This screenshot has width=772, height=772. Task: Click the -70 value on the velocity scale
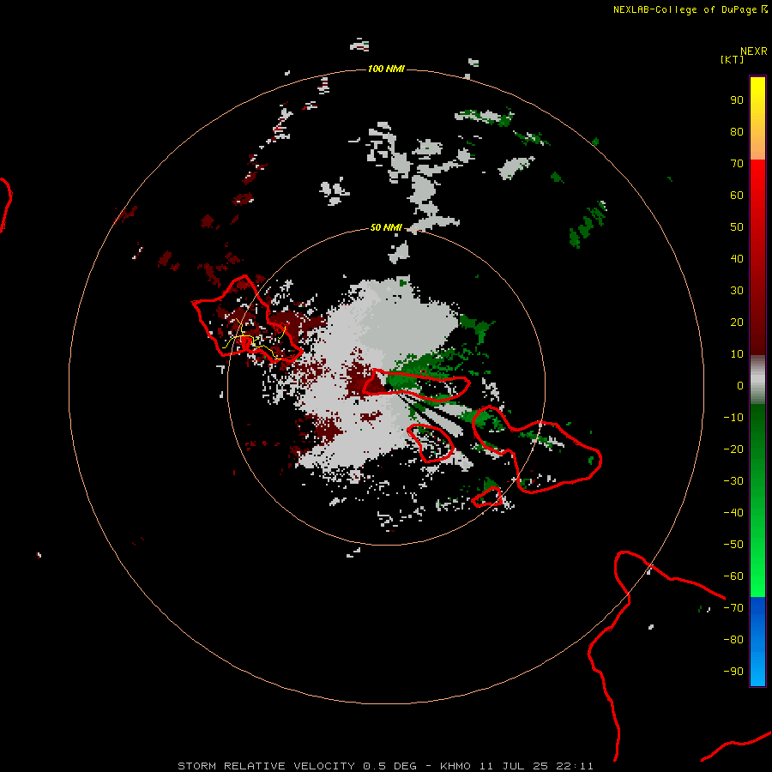point(733,608)
